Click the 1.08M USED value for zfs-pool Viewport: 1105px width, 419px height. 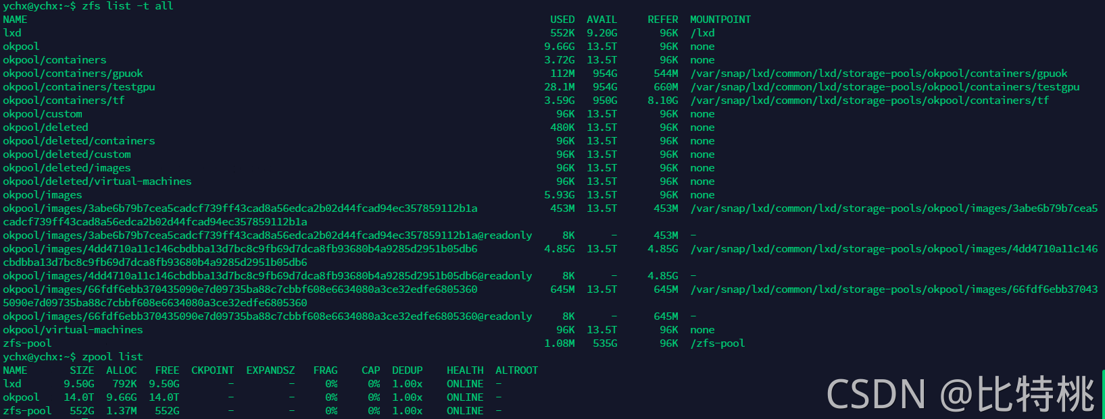point(560,343)
